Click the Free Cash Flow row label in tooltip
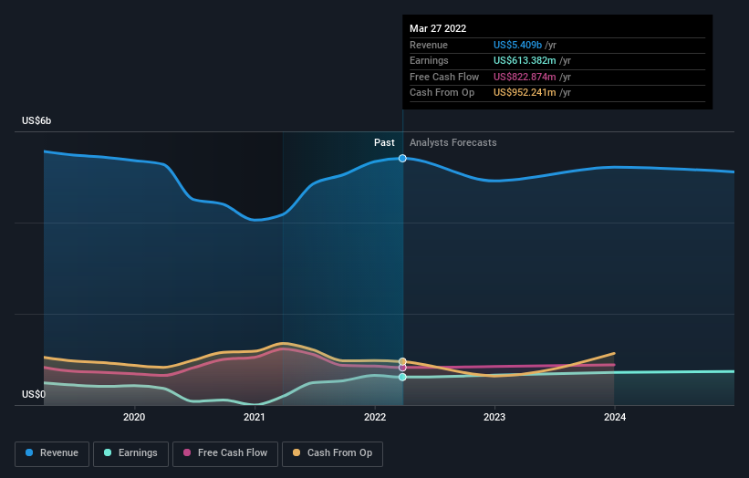This screenshot has width=749, height=478. (x=444, y=77)
